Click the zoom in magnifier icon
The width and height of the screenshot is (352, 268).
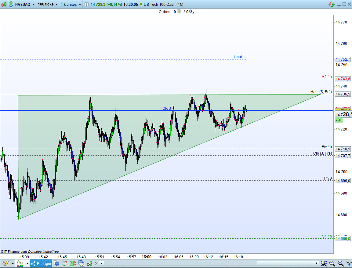click(x=340, y=263)
